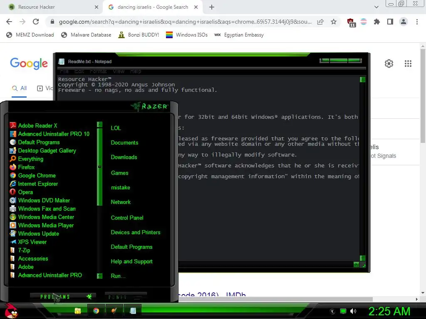Switch to Notepad on the taskbar
The height and width of the screenshot is (319, 426).
pyautogui.click(x=133, y=311)
